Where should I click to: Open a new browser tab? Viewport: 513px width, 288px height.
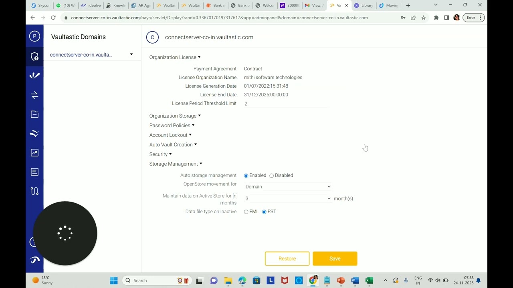(x=408, y=5)
